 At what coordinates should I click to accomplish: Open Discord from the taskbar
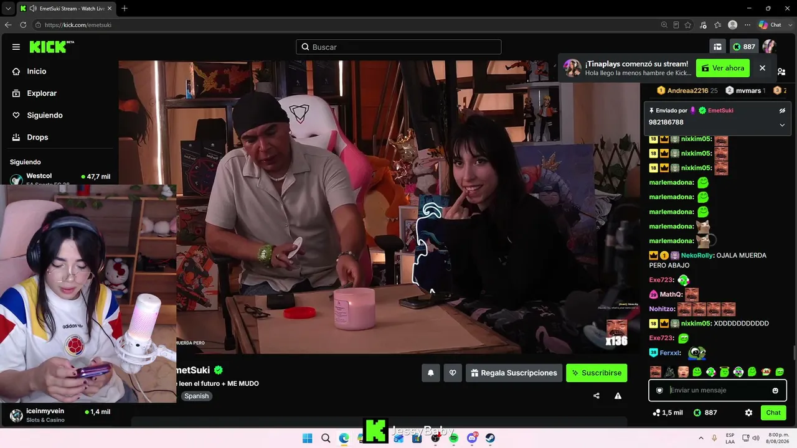pos(472,438)
